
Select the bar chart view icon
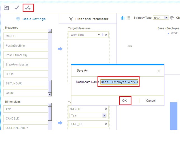[x=123, y=18]
